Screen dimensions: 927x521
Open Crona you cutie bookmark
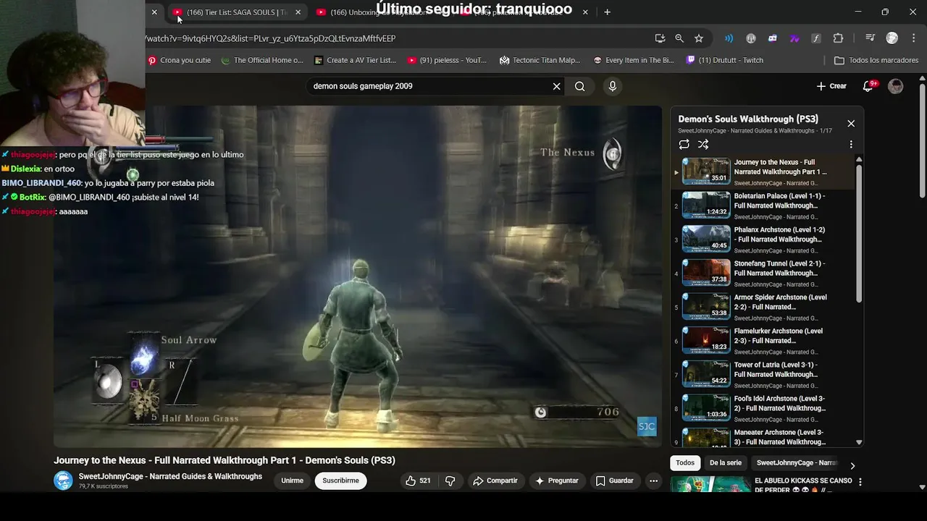click(180, 60)
